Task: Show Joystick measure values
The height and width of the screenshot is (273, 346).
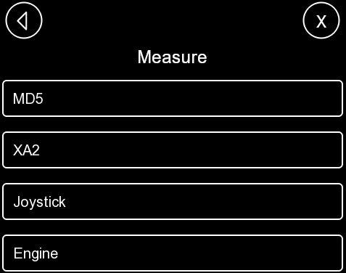Action: click(x=173, y=202)
